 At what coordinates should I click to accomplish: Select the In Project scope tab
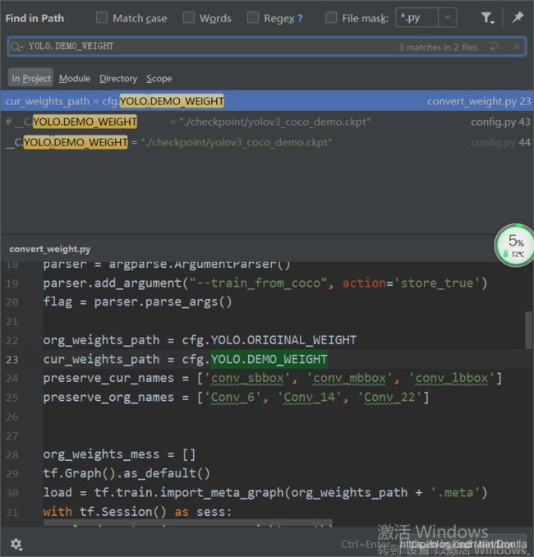[31, 78]
